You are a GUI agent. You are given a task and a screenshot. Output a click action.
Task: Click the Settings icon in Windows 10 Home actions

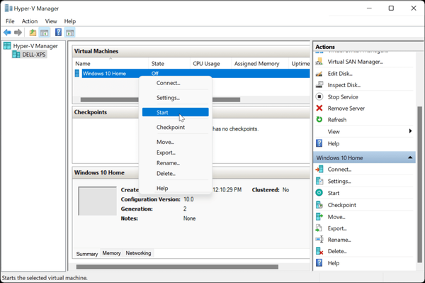click(319, 181)
